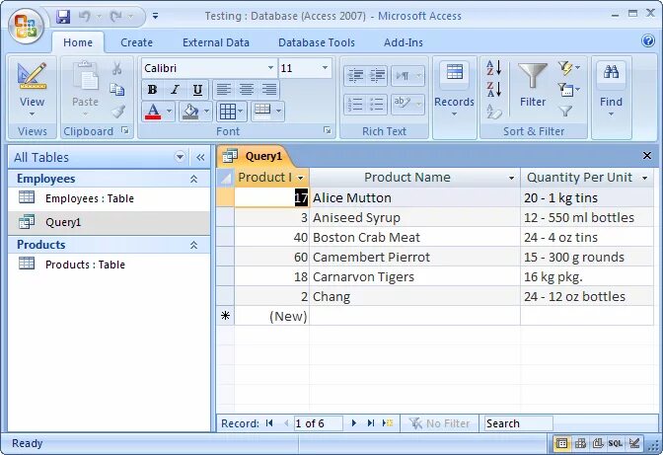Close the Query1 document tab
Screen dimensions: 663x455
point(647,156)
